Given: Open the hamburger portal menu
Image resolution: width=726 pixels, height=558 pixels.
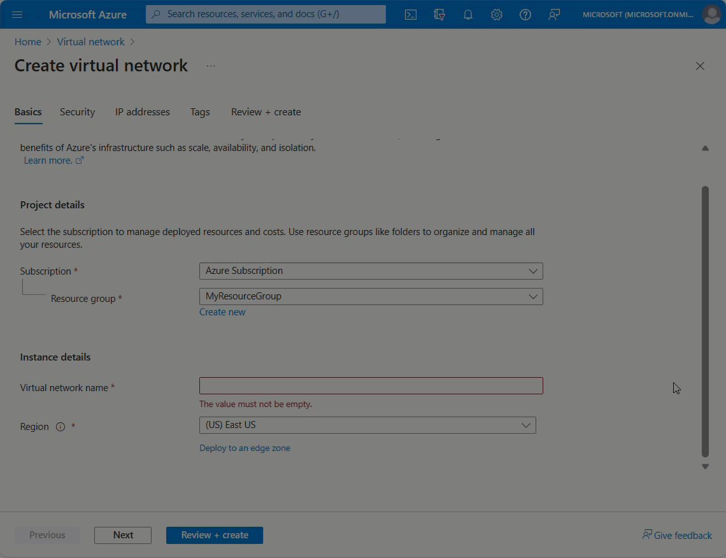Looking at the screenshot, I should point(17,15).
